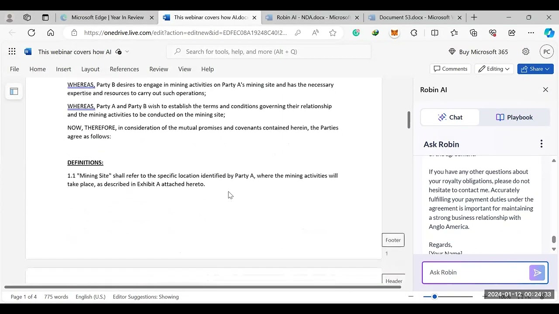This screenshot has width=559, height=314.
Task: Open Collections icon
Action: click(473, 33)
